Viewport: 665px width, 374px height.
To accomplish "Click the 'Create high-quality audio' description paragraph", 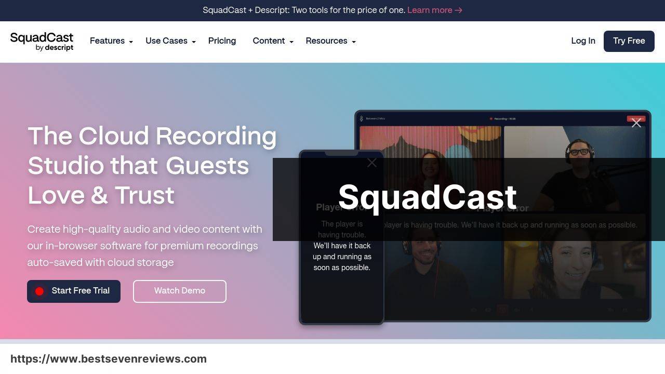I will [x=145, y=246].
